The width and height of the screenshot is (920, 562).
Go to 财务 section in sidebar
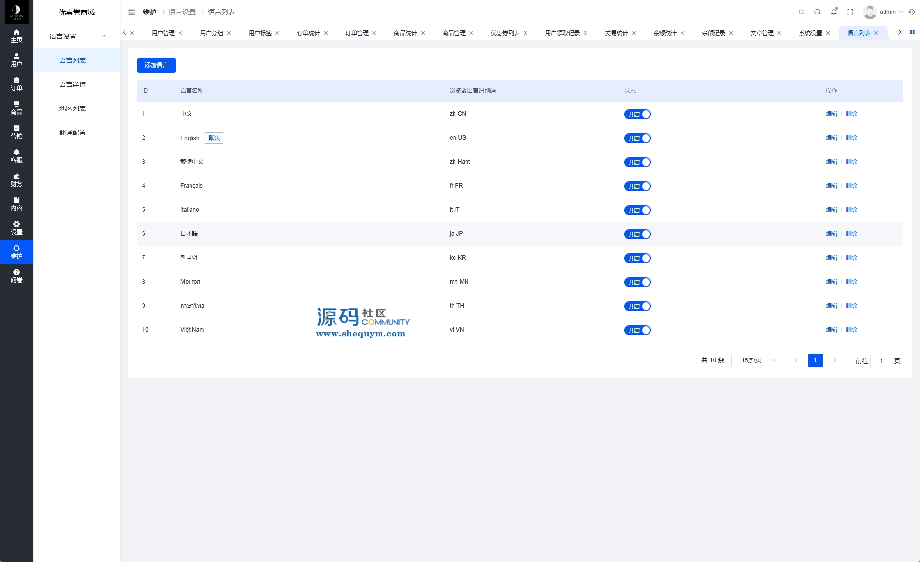click(16, 180)
